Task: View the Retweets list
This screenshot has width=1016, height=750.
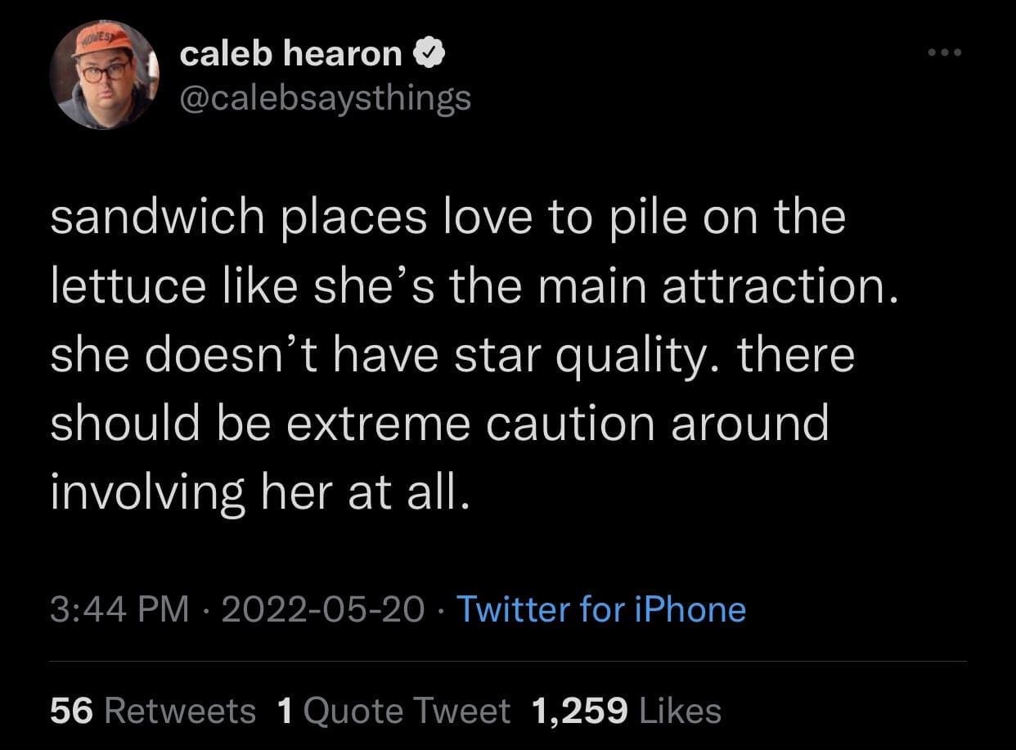Action: [180, 711]
